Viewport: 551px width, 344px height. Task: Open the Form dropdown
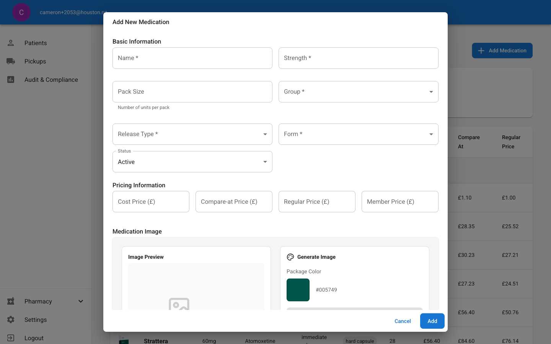tap(359, 134)
